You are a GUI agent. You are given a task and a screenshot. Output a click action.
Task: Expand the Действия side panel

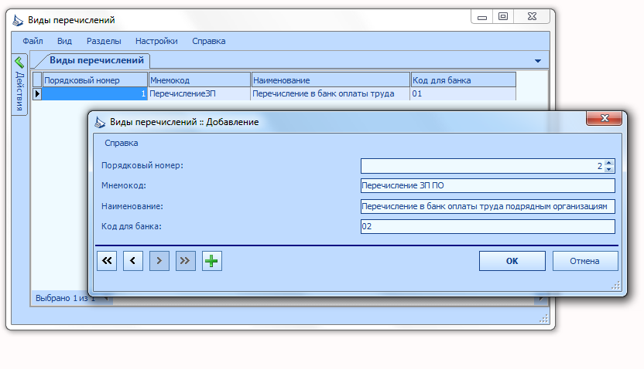[19, 85]
